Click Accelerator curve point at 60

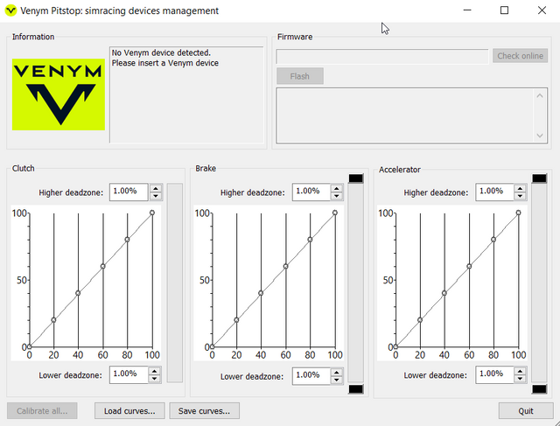tap(469, 267)
